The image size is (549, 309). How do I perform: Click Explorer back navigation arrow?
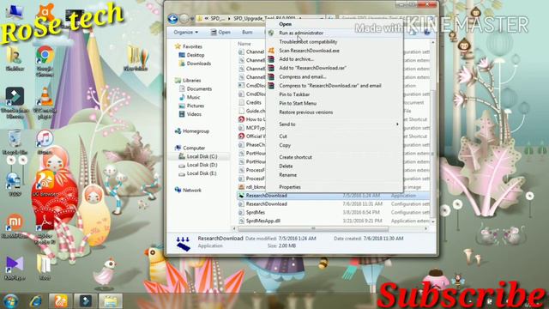172,19
